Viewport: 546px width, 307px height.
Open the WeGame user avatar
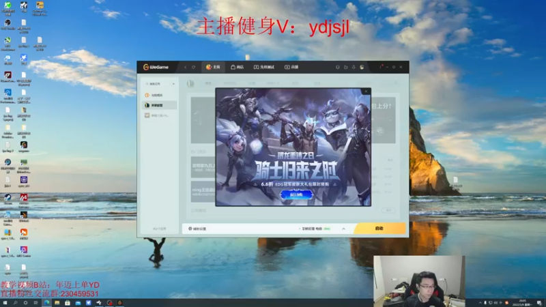tap(362, 67)
